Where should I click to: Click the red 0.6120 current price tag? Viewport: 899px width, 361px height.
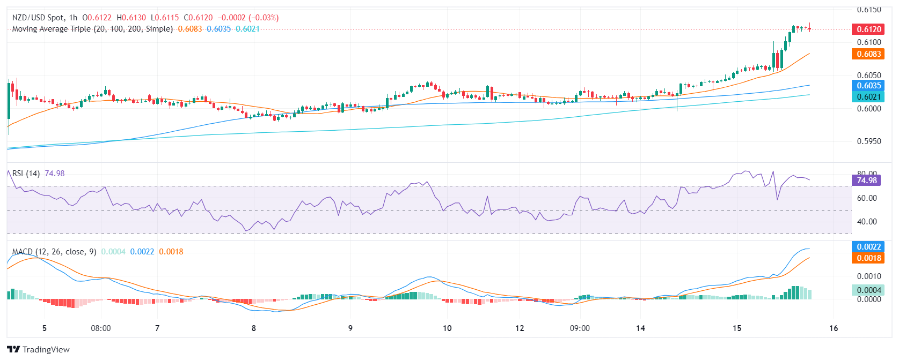pyautogui.click(x=868, y=29)
